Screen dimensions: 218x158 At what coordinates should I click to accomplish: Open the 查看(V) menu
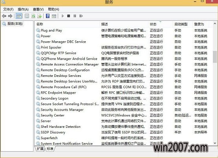[x=38, y=9]
